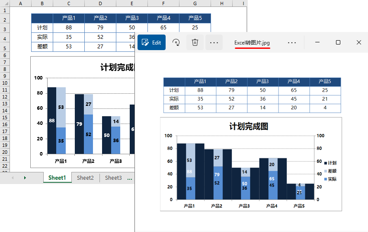Viewport: 368px width, 232px height.
Task: Switch to the Sheet2 tab
Action: (x=85, y=178)
